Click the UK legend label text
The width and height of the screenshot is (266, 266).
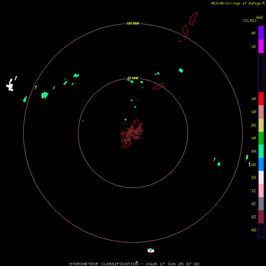click(254, 46)
